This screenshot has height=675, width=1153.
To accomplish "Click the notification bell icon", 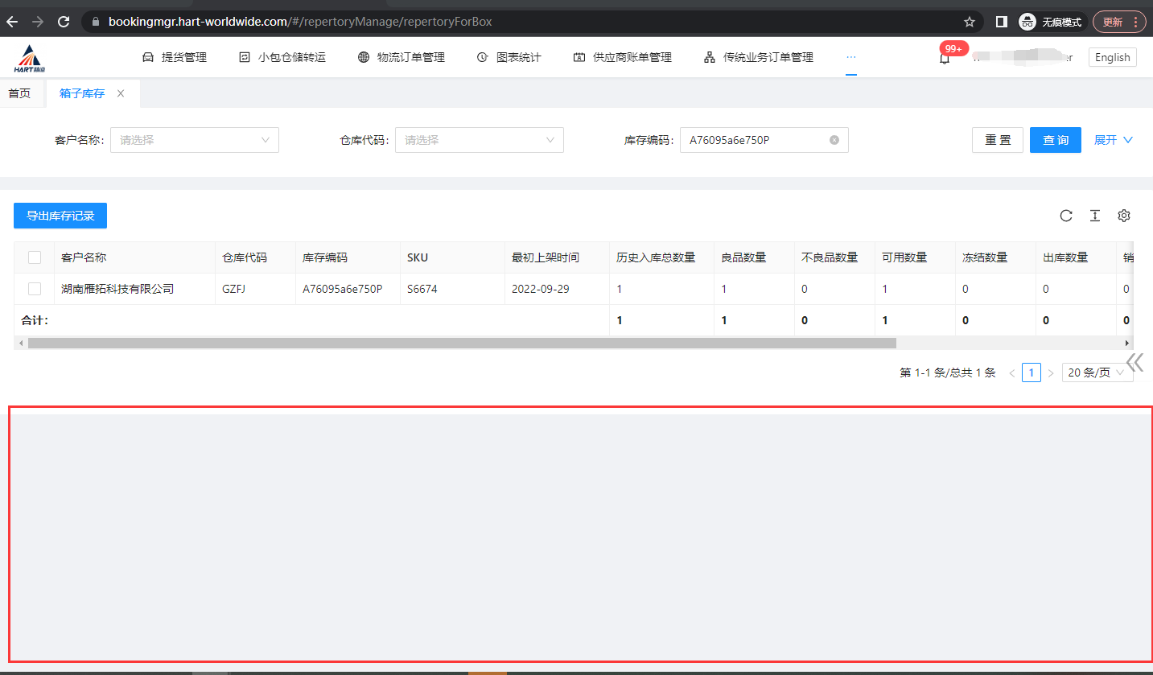I will (945, 58).
